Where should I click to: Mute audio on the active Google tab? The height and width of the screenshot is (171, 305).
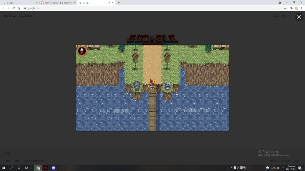point(109,3)
